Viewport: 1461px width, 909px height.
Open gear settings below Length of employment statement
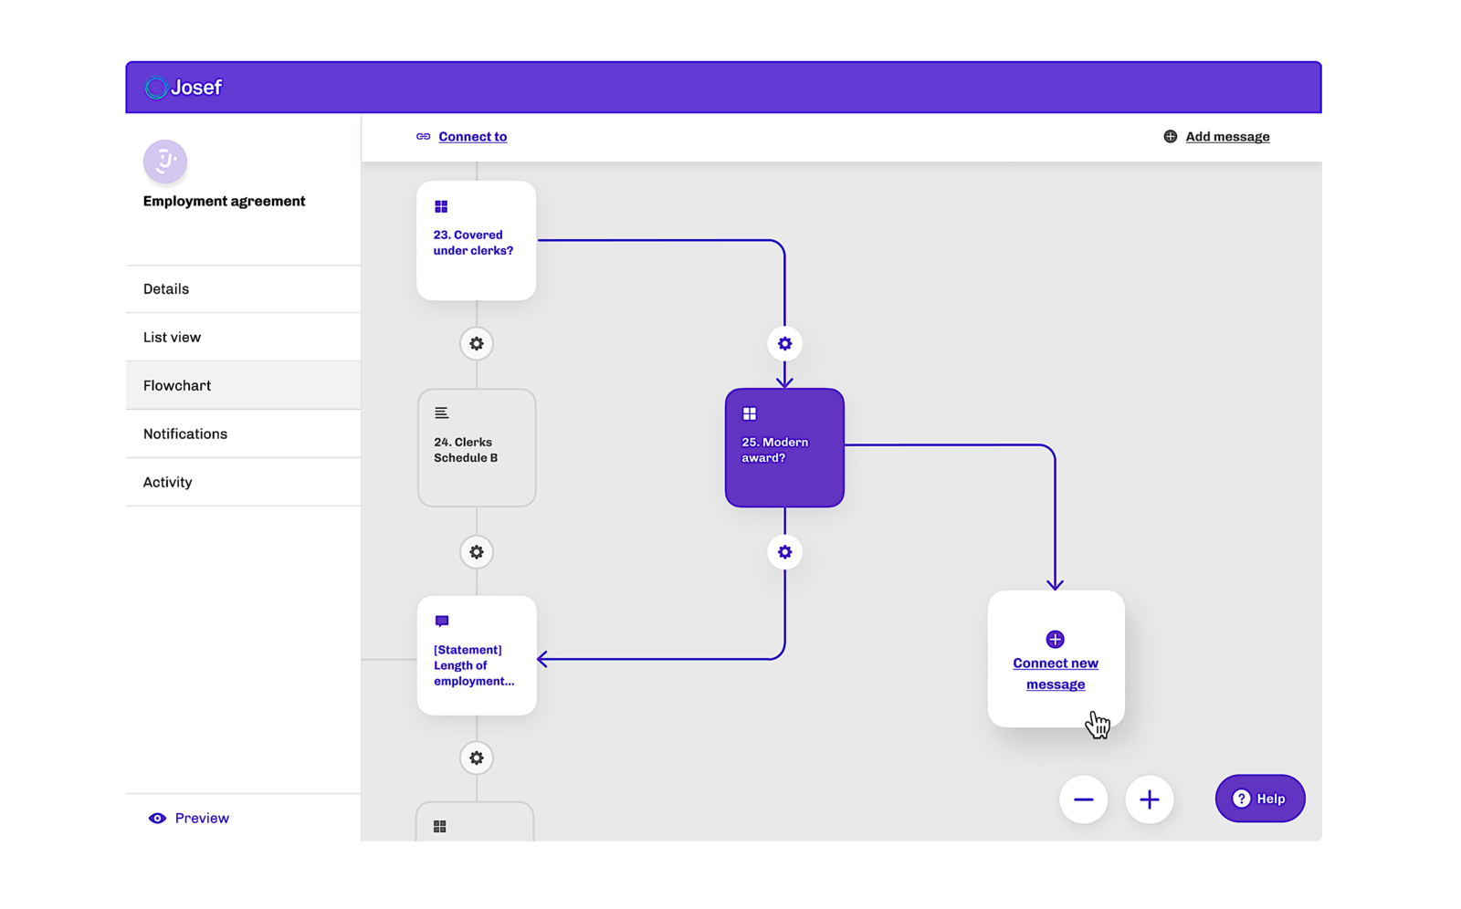point(477,758)
